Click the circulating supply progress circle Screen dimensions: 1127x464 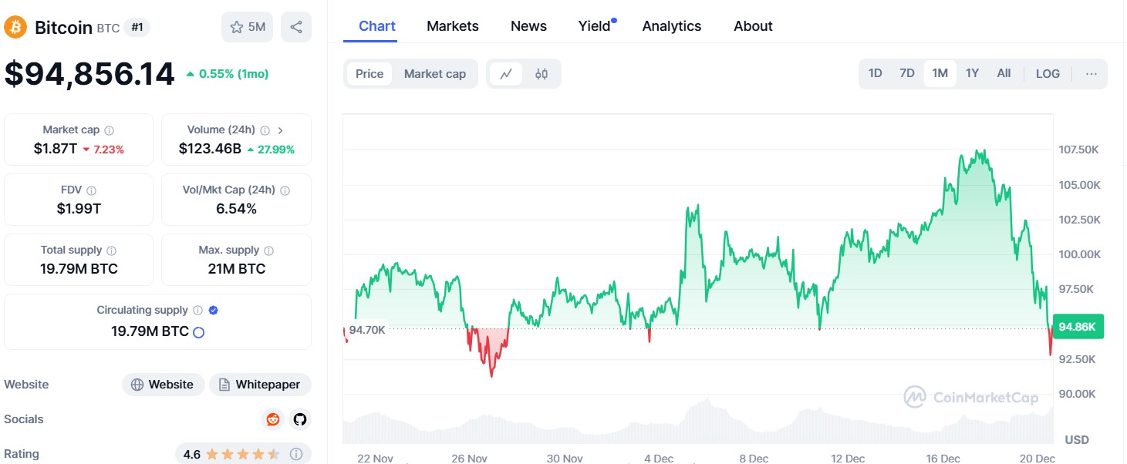coord(198,333)
